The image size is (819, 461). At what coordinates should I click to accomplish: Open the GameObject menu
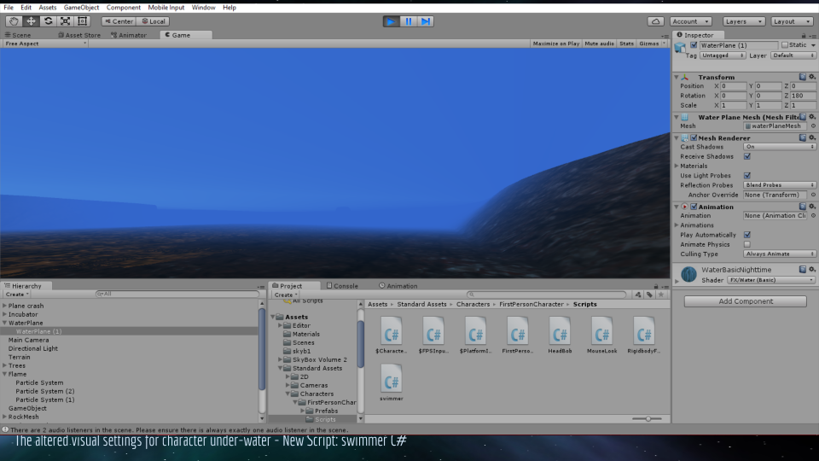[81, 7]
